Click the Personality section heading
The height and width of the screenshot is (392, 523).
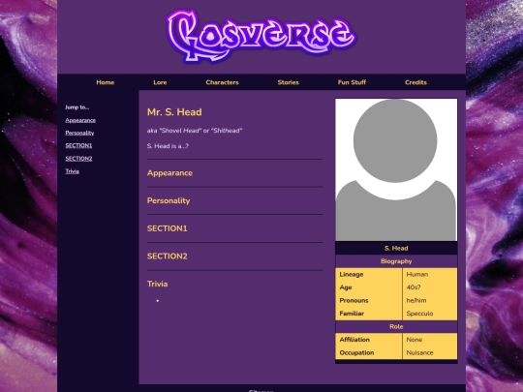[169, 200]
